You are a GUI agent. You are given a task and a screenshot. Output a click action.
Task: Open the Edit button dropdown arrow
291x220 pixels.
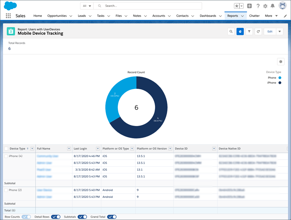point(279,32)
